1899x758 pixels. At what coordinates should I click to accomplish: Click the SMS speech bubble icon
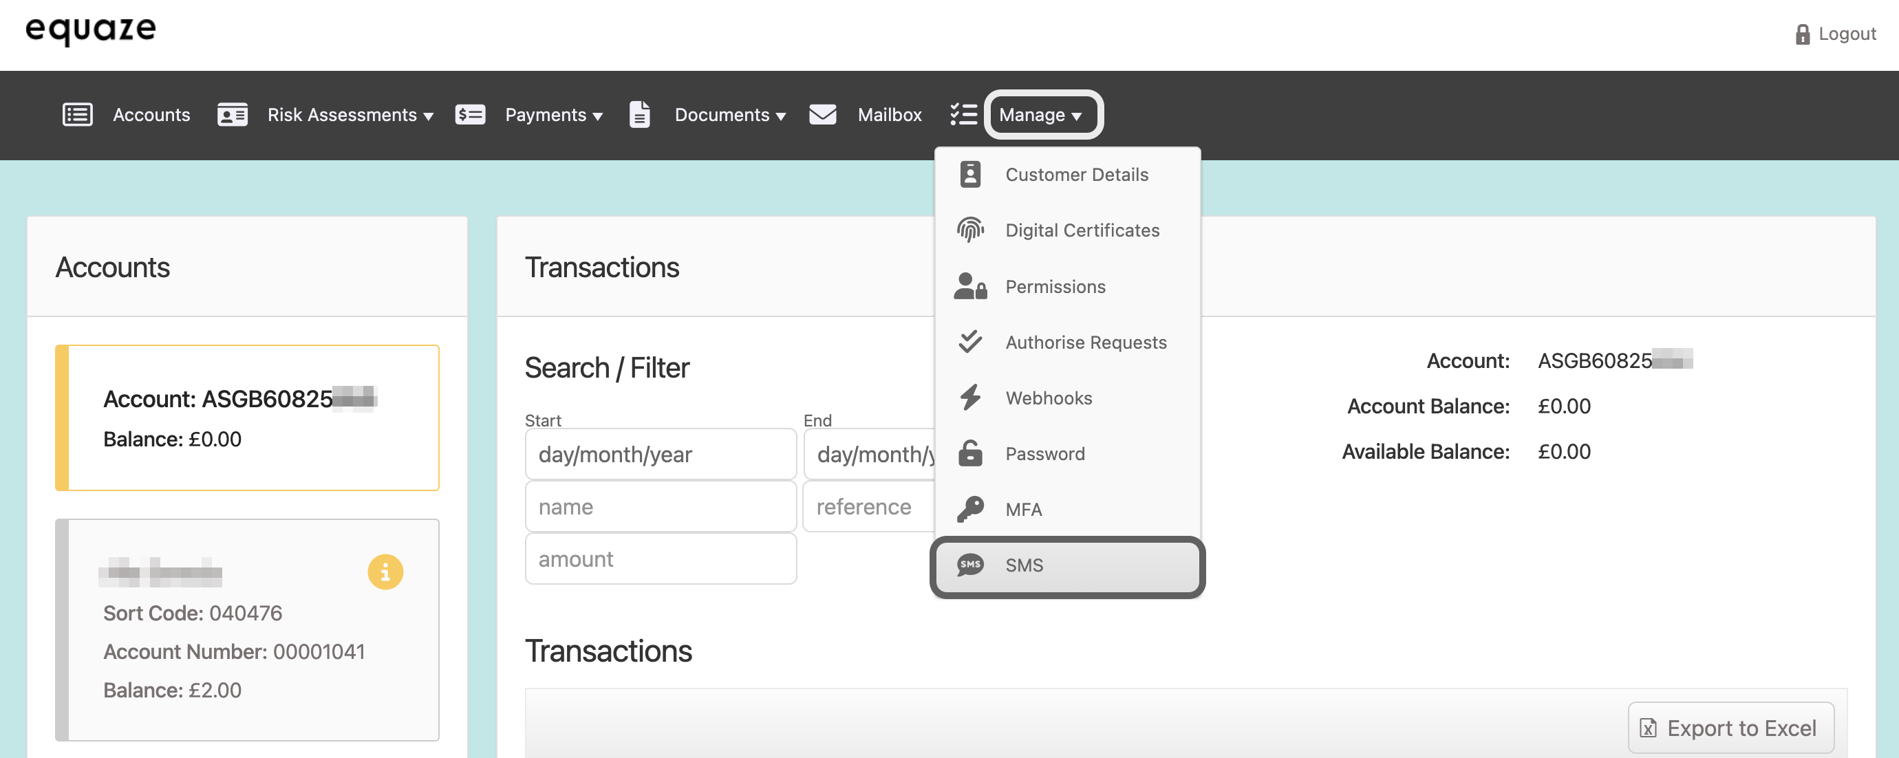pyautogui.click(x=970, y=565)
